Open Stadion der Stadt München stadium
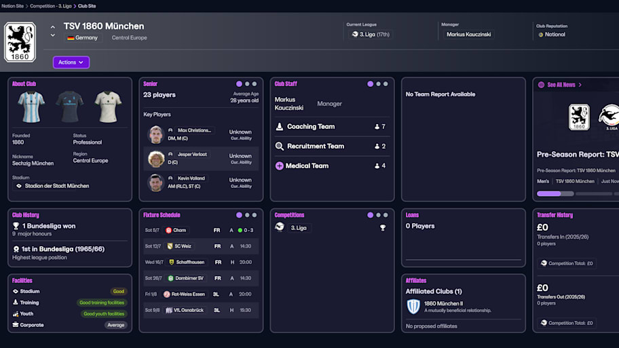Viewport: 619px width, 348px height. click(x=52, y=186)
